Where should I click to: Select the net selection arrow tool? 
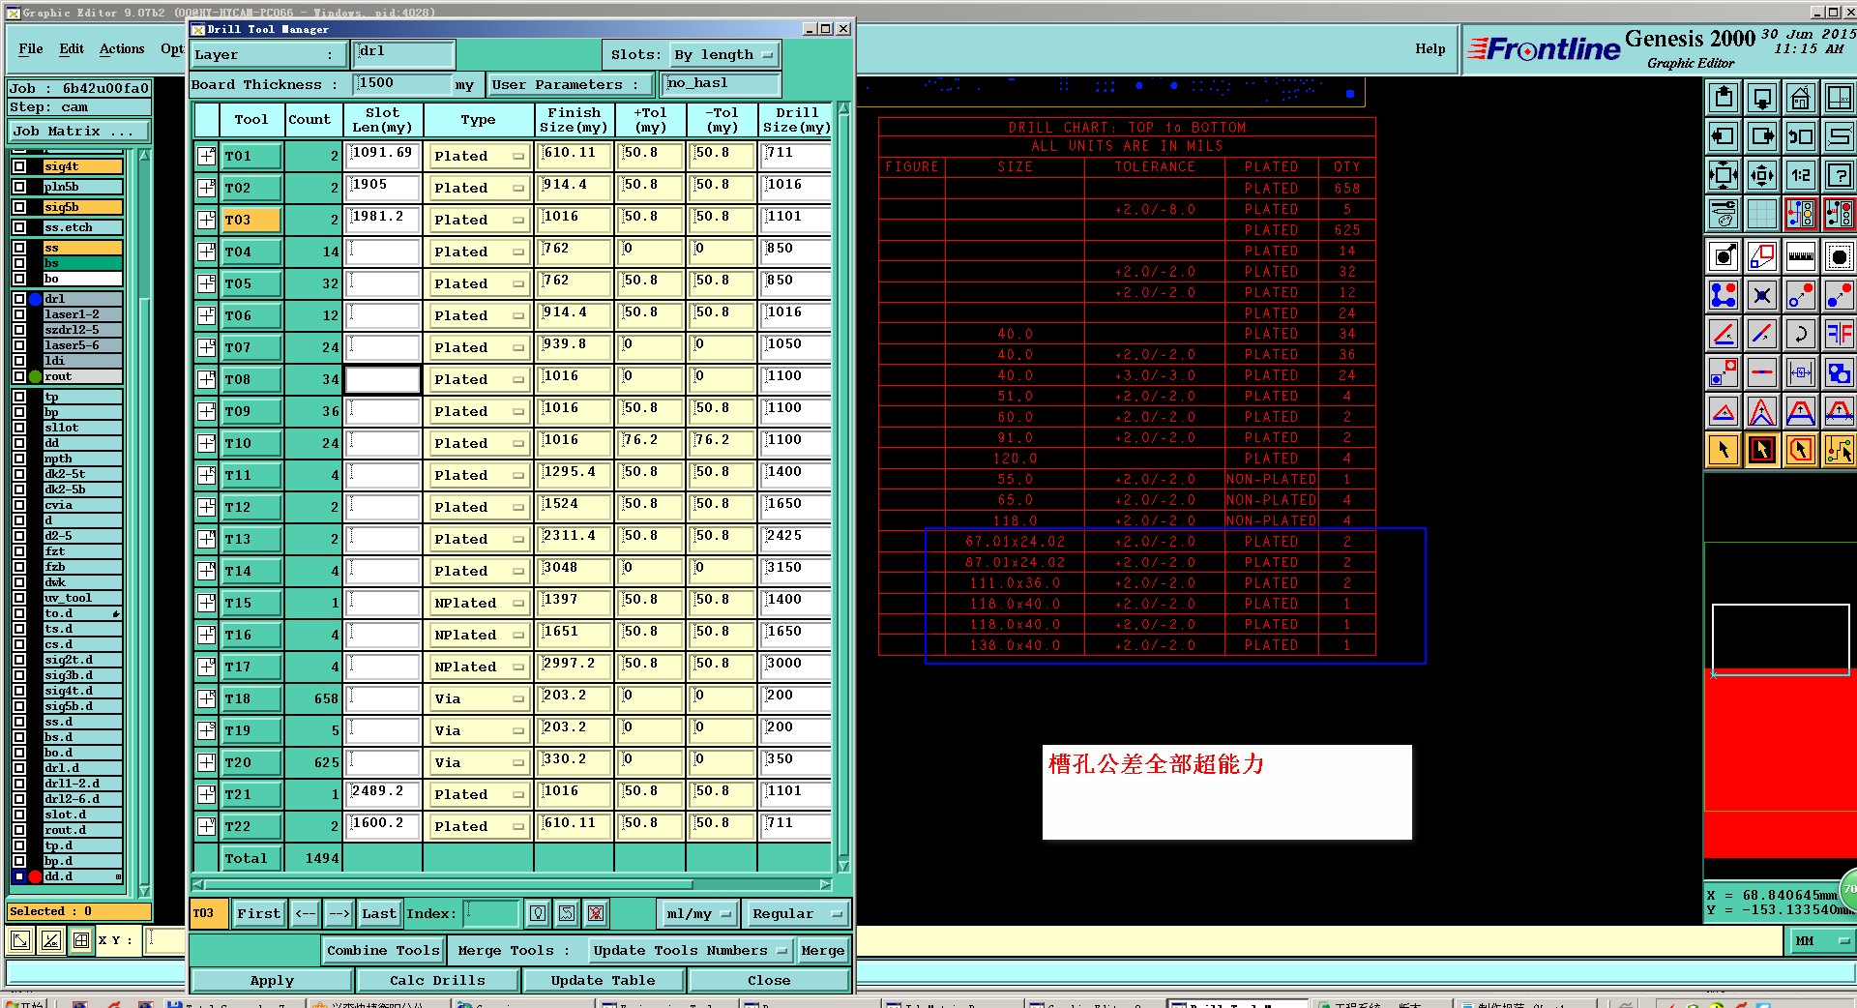pyautogui.click(x=1839, y=450)
